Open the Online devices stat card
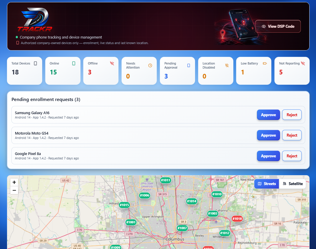Viewport: 316px width, 249px height. 63,71
